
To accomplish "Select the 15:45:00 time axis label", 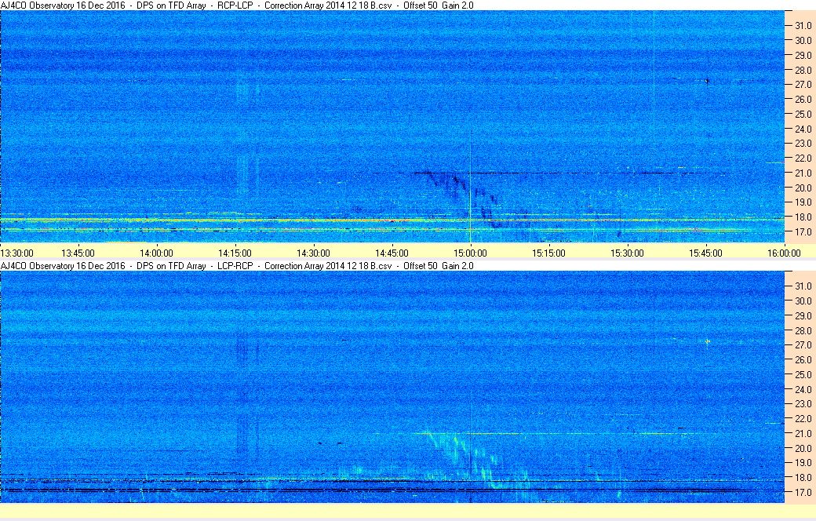I will [x=705, y=253].
